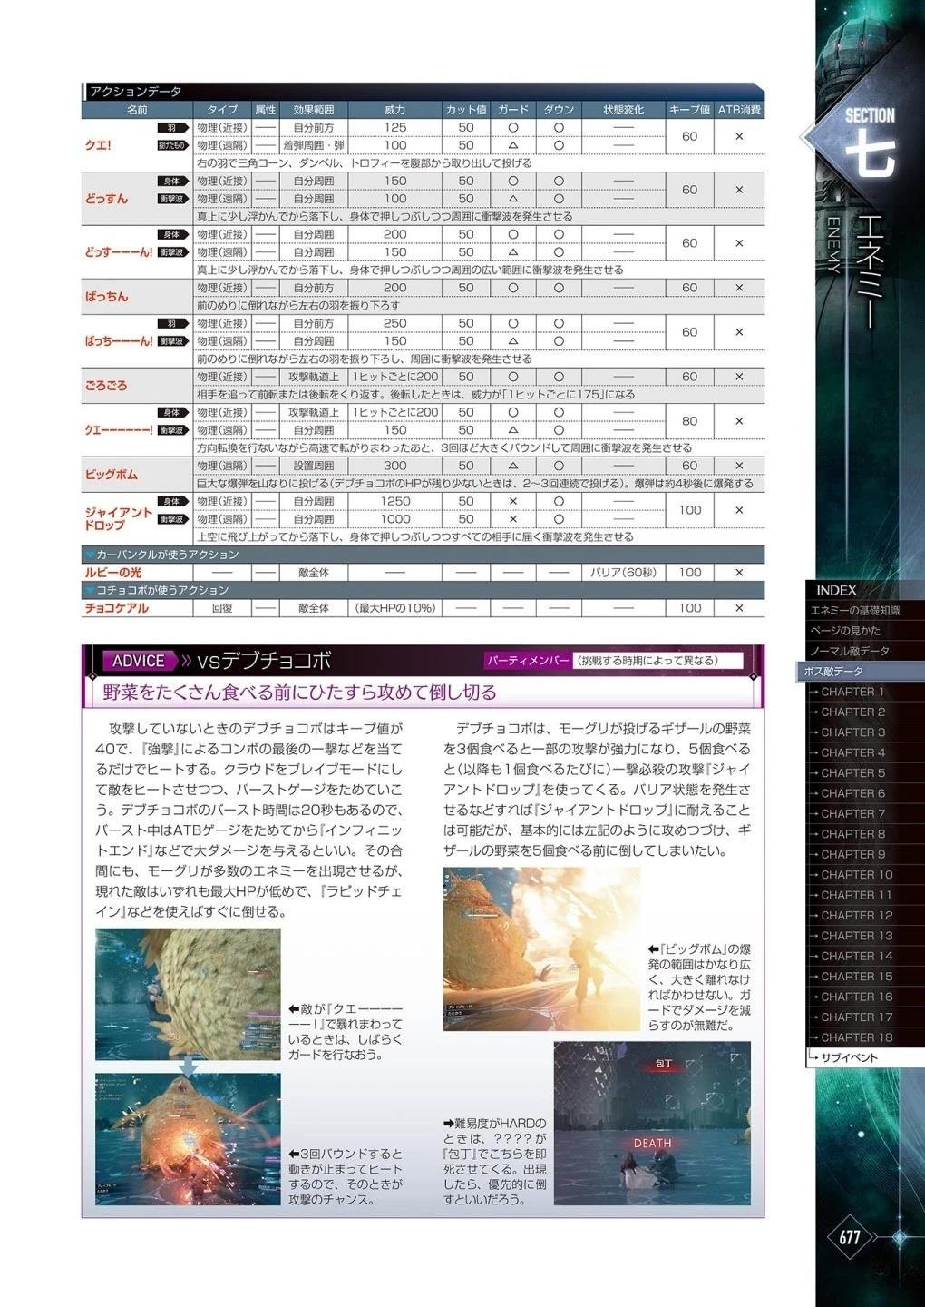Click the 衝撃波 tag in どっすーーーん! row
Viewport: 925px width, 1307px height.
pos(172,252)
